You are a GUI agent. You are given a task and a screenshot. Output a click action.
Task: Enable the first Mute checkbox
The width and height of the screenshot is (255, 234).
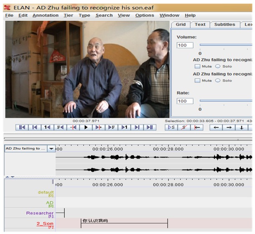point(198,66)
